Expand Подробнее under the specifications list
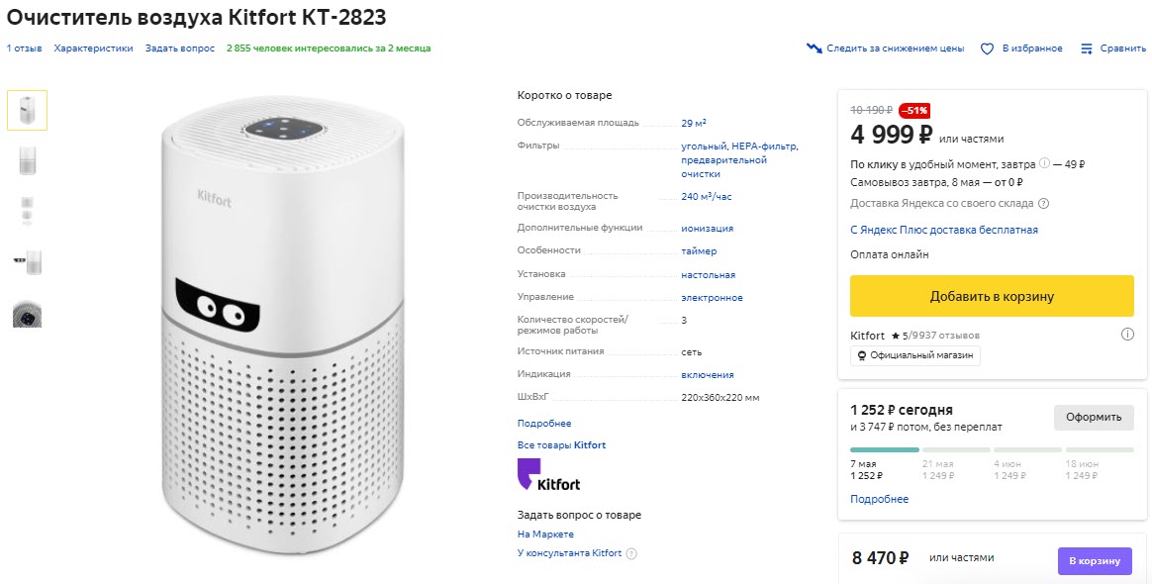This screenshot has width=1152, height=584. point(543,423)
